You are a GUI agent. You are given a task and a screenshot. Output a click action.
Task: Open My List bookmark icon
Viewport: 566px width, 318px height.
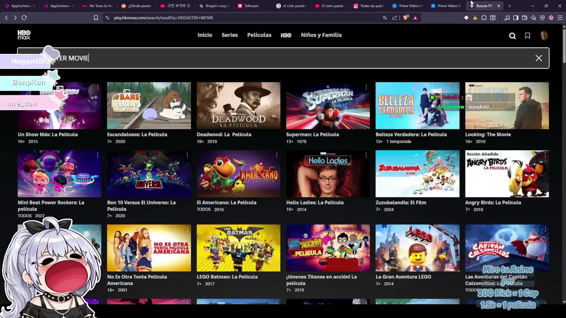(528, 35)
